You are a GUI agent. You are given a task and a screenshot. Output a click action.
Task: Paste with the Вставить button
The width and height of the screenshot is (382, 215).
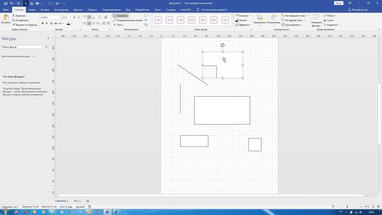pos(6,20)
